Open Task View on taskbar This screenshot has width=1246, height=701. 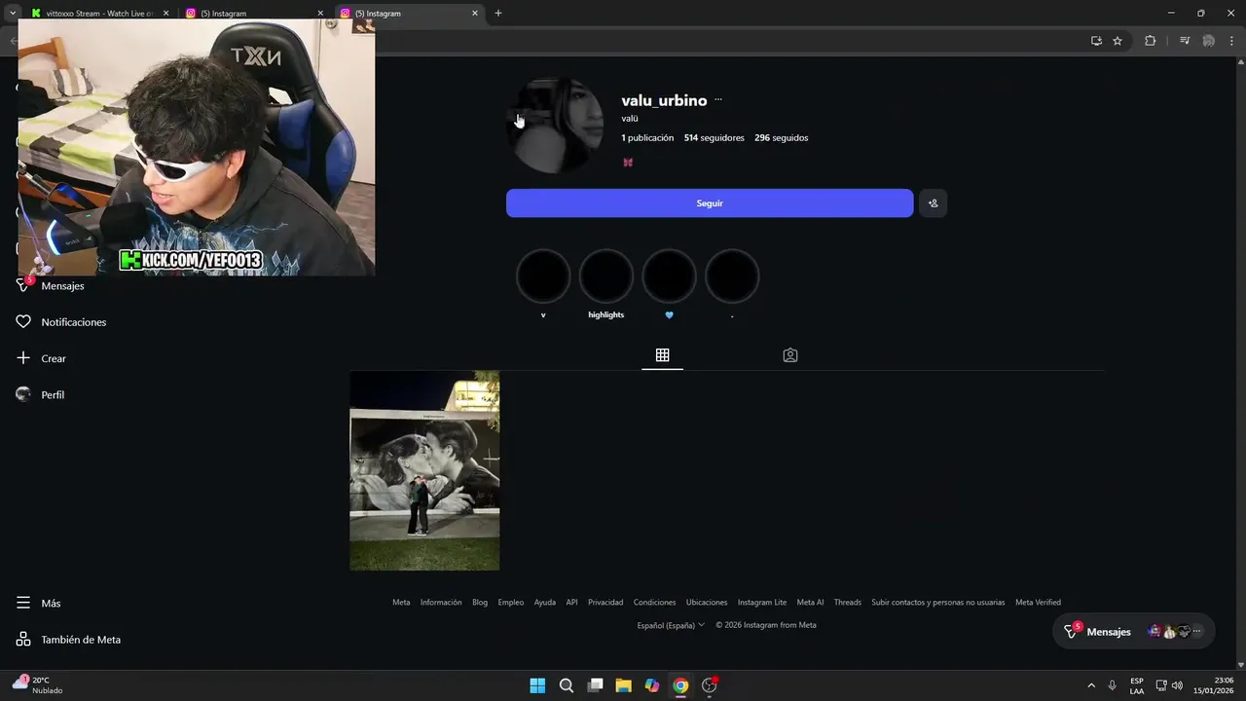595,685
